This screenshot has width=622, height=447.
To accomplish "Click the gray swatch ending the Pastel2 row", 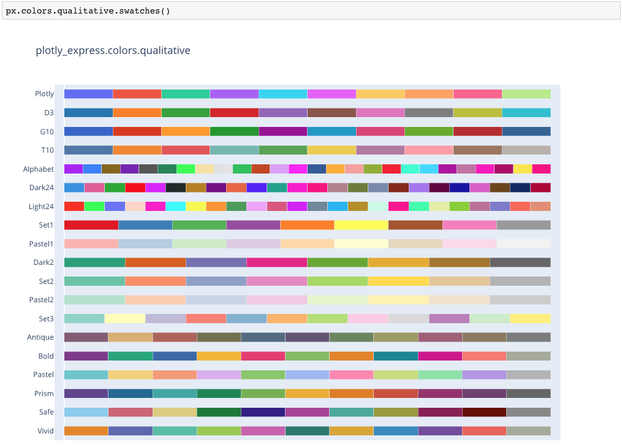I will [520, 300].
